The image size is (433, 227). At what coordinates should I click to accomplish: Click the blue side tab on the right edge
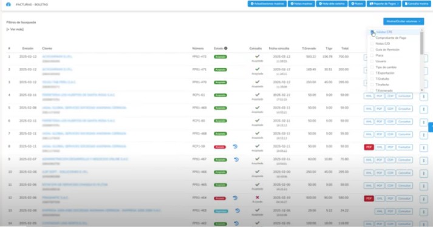pos(431,127)
